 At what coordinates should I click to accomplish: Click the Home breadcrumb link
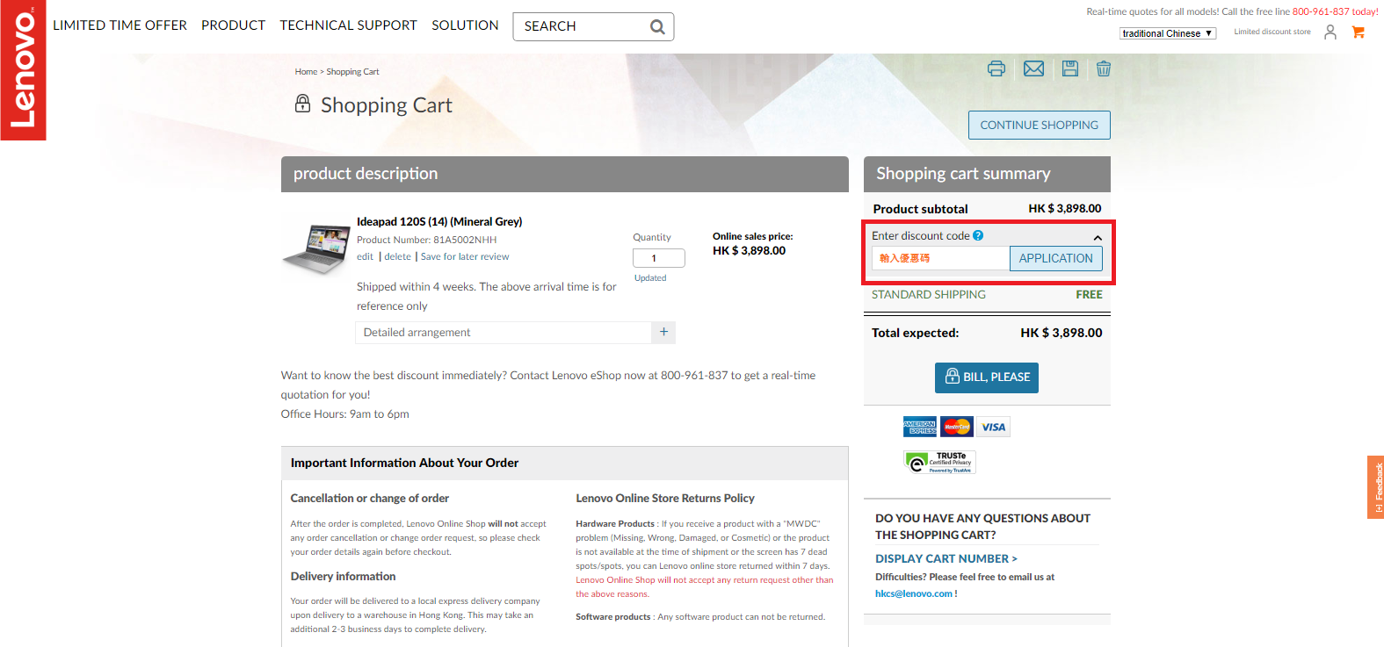point(306,72)
